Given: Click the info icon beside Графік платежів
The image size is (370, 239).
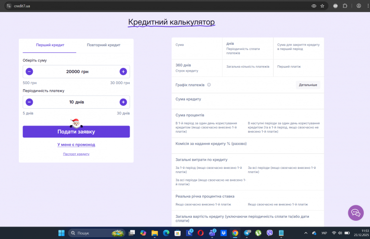Looking at the screenshot, I should tap(209, 85).
